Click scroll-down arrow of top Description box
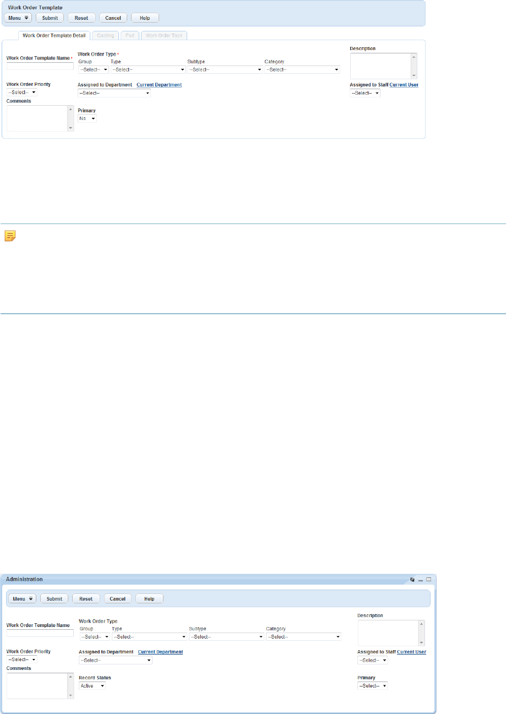 click(x=414, y=76)
